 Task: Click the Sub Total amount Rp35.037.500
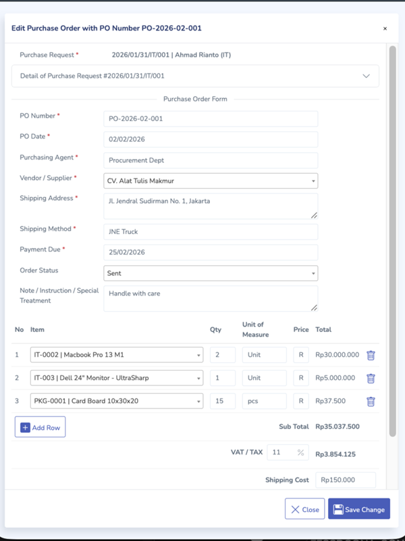click(x=337, y=427)
